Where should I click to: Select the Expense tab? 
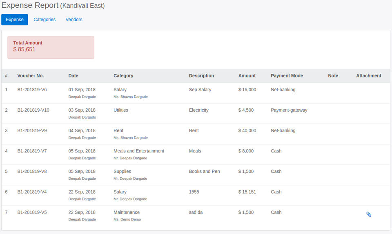click(15, 20)
